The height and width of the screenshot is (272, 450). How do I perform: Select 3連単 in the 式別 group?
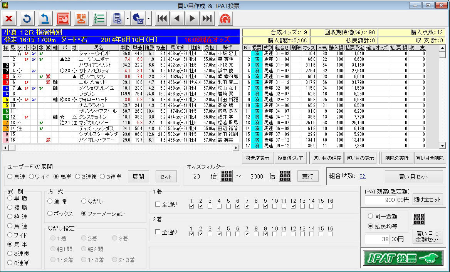coord(10,262)
